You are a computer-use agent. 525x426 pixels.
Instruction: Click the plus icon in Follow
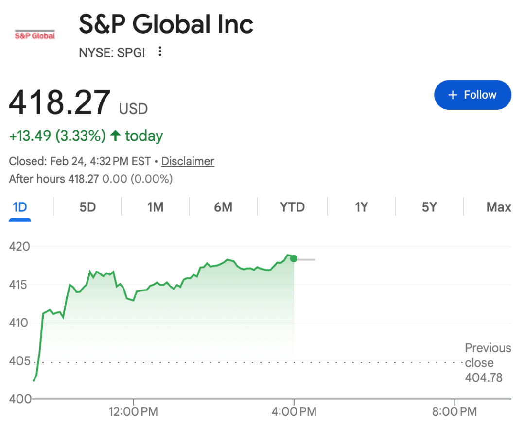coord(453,95)
